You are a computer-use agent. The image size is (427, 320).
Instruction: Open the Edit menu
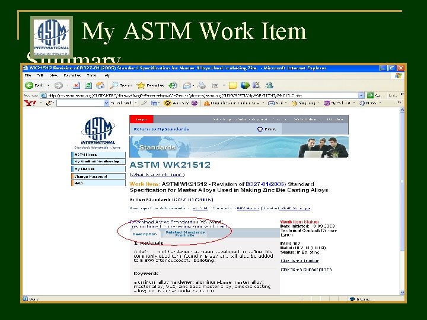40,75
